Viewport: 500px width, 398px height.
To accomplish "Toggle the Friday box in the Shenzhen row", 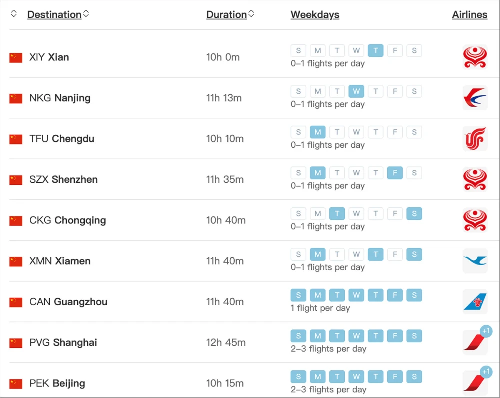I will tap(395, 173).
